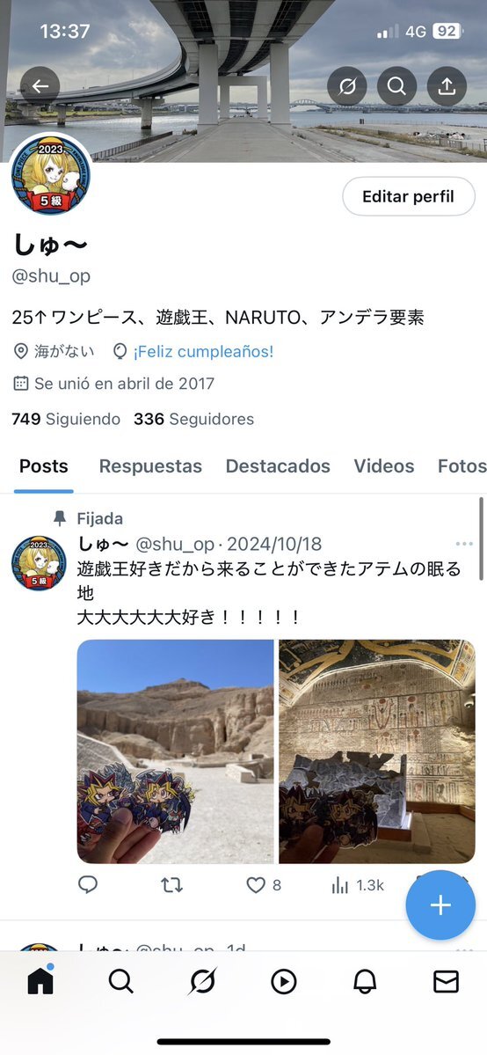The height and width of the screenshot is (1055, 487).
Task: Share profile using the upload icon
Action: pos(447,86)
